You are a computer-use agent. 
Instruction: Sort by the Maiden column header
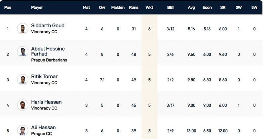click(118, 7)
